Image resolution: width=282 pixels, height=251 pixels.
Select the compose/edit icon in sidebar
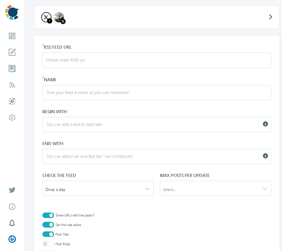[12, 52]
